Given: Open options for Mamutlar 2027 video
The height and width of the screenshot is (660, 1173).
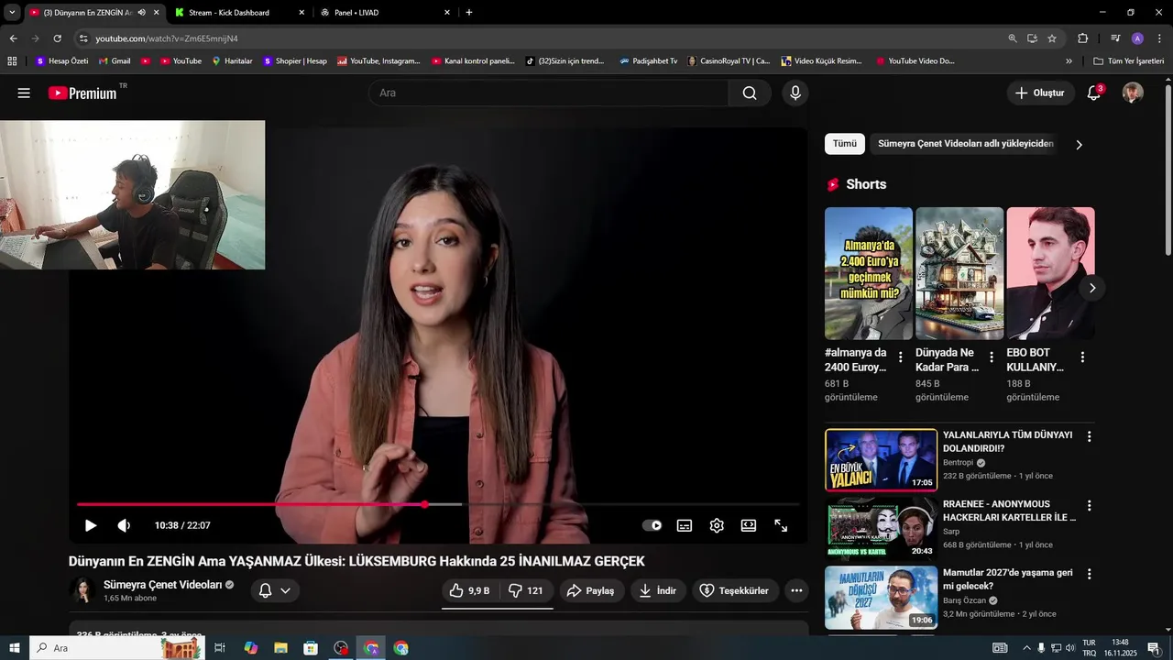Looking at the screenshot, I should (x=1090, y=574).
